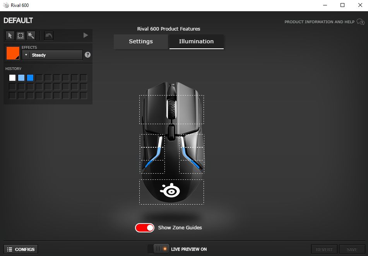Screen dimensions: 368x256
Task: Select the arrow pointer selection tool
Action: pos(10,36)
